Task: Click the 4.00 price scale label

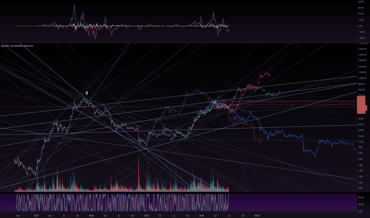Action: point(360,159)
